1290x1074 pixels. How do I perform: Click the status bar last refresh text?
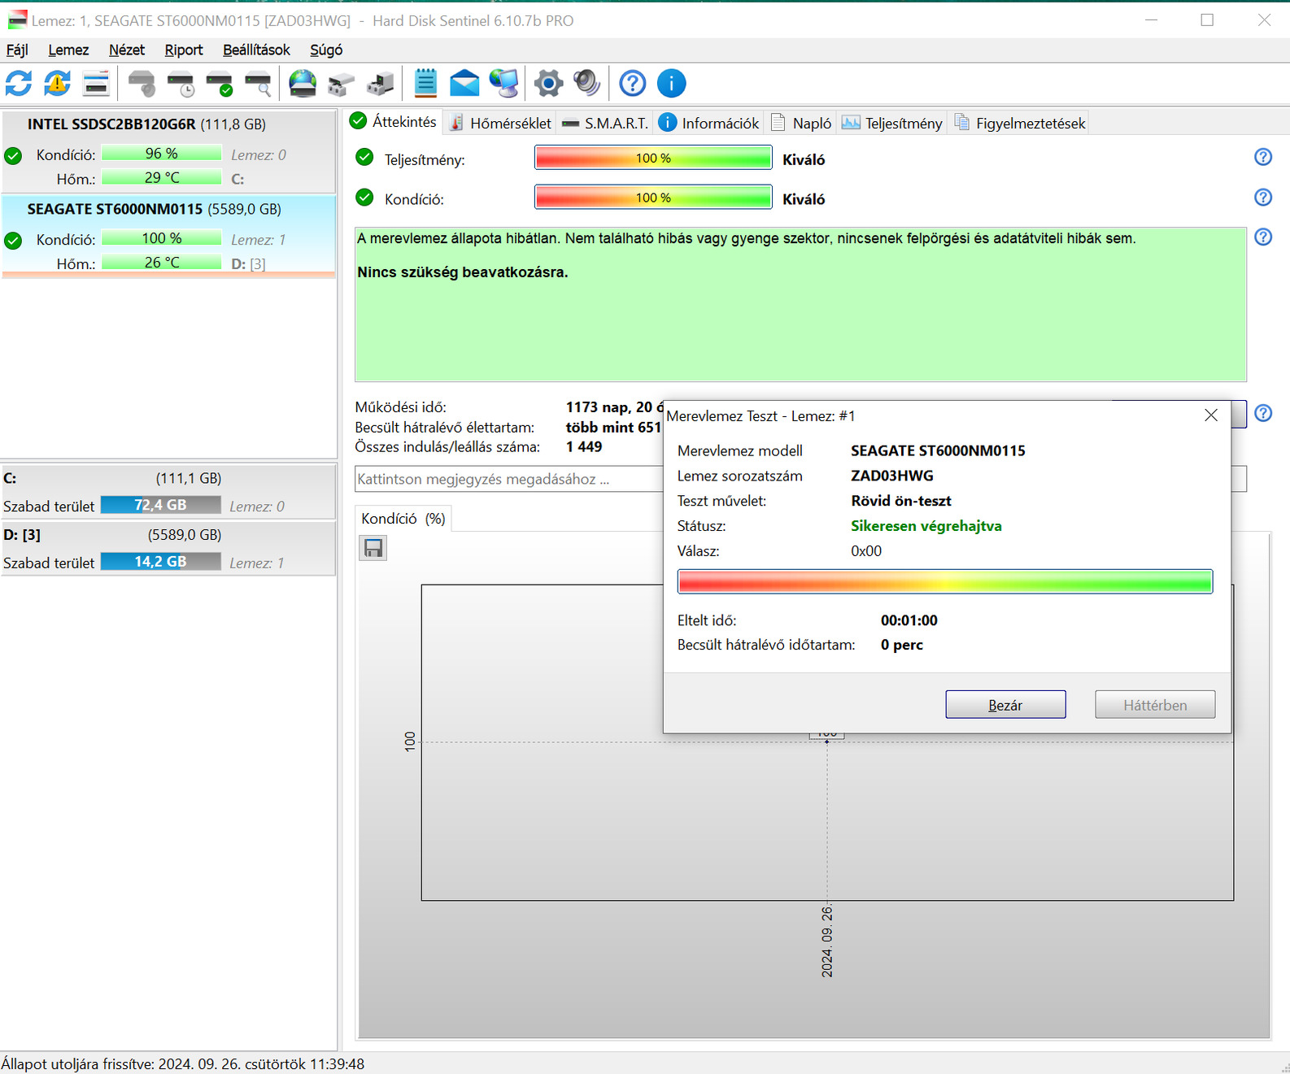(x=183, y=1063)
